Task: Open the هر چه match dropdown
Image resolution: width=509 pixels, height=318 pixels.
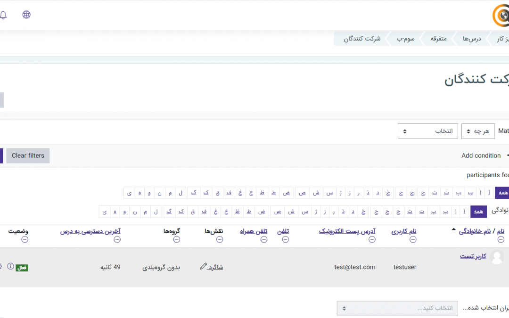Action: point(478,131)
